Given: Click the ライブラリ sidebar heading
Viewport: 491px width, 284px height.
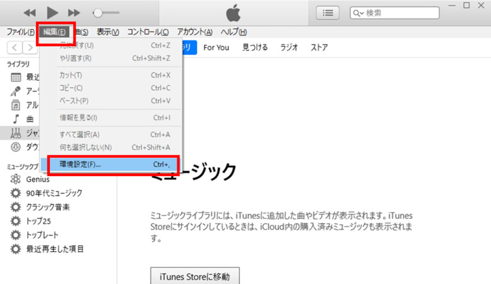Looking at the screenshot, I should 18,64.
